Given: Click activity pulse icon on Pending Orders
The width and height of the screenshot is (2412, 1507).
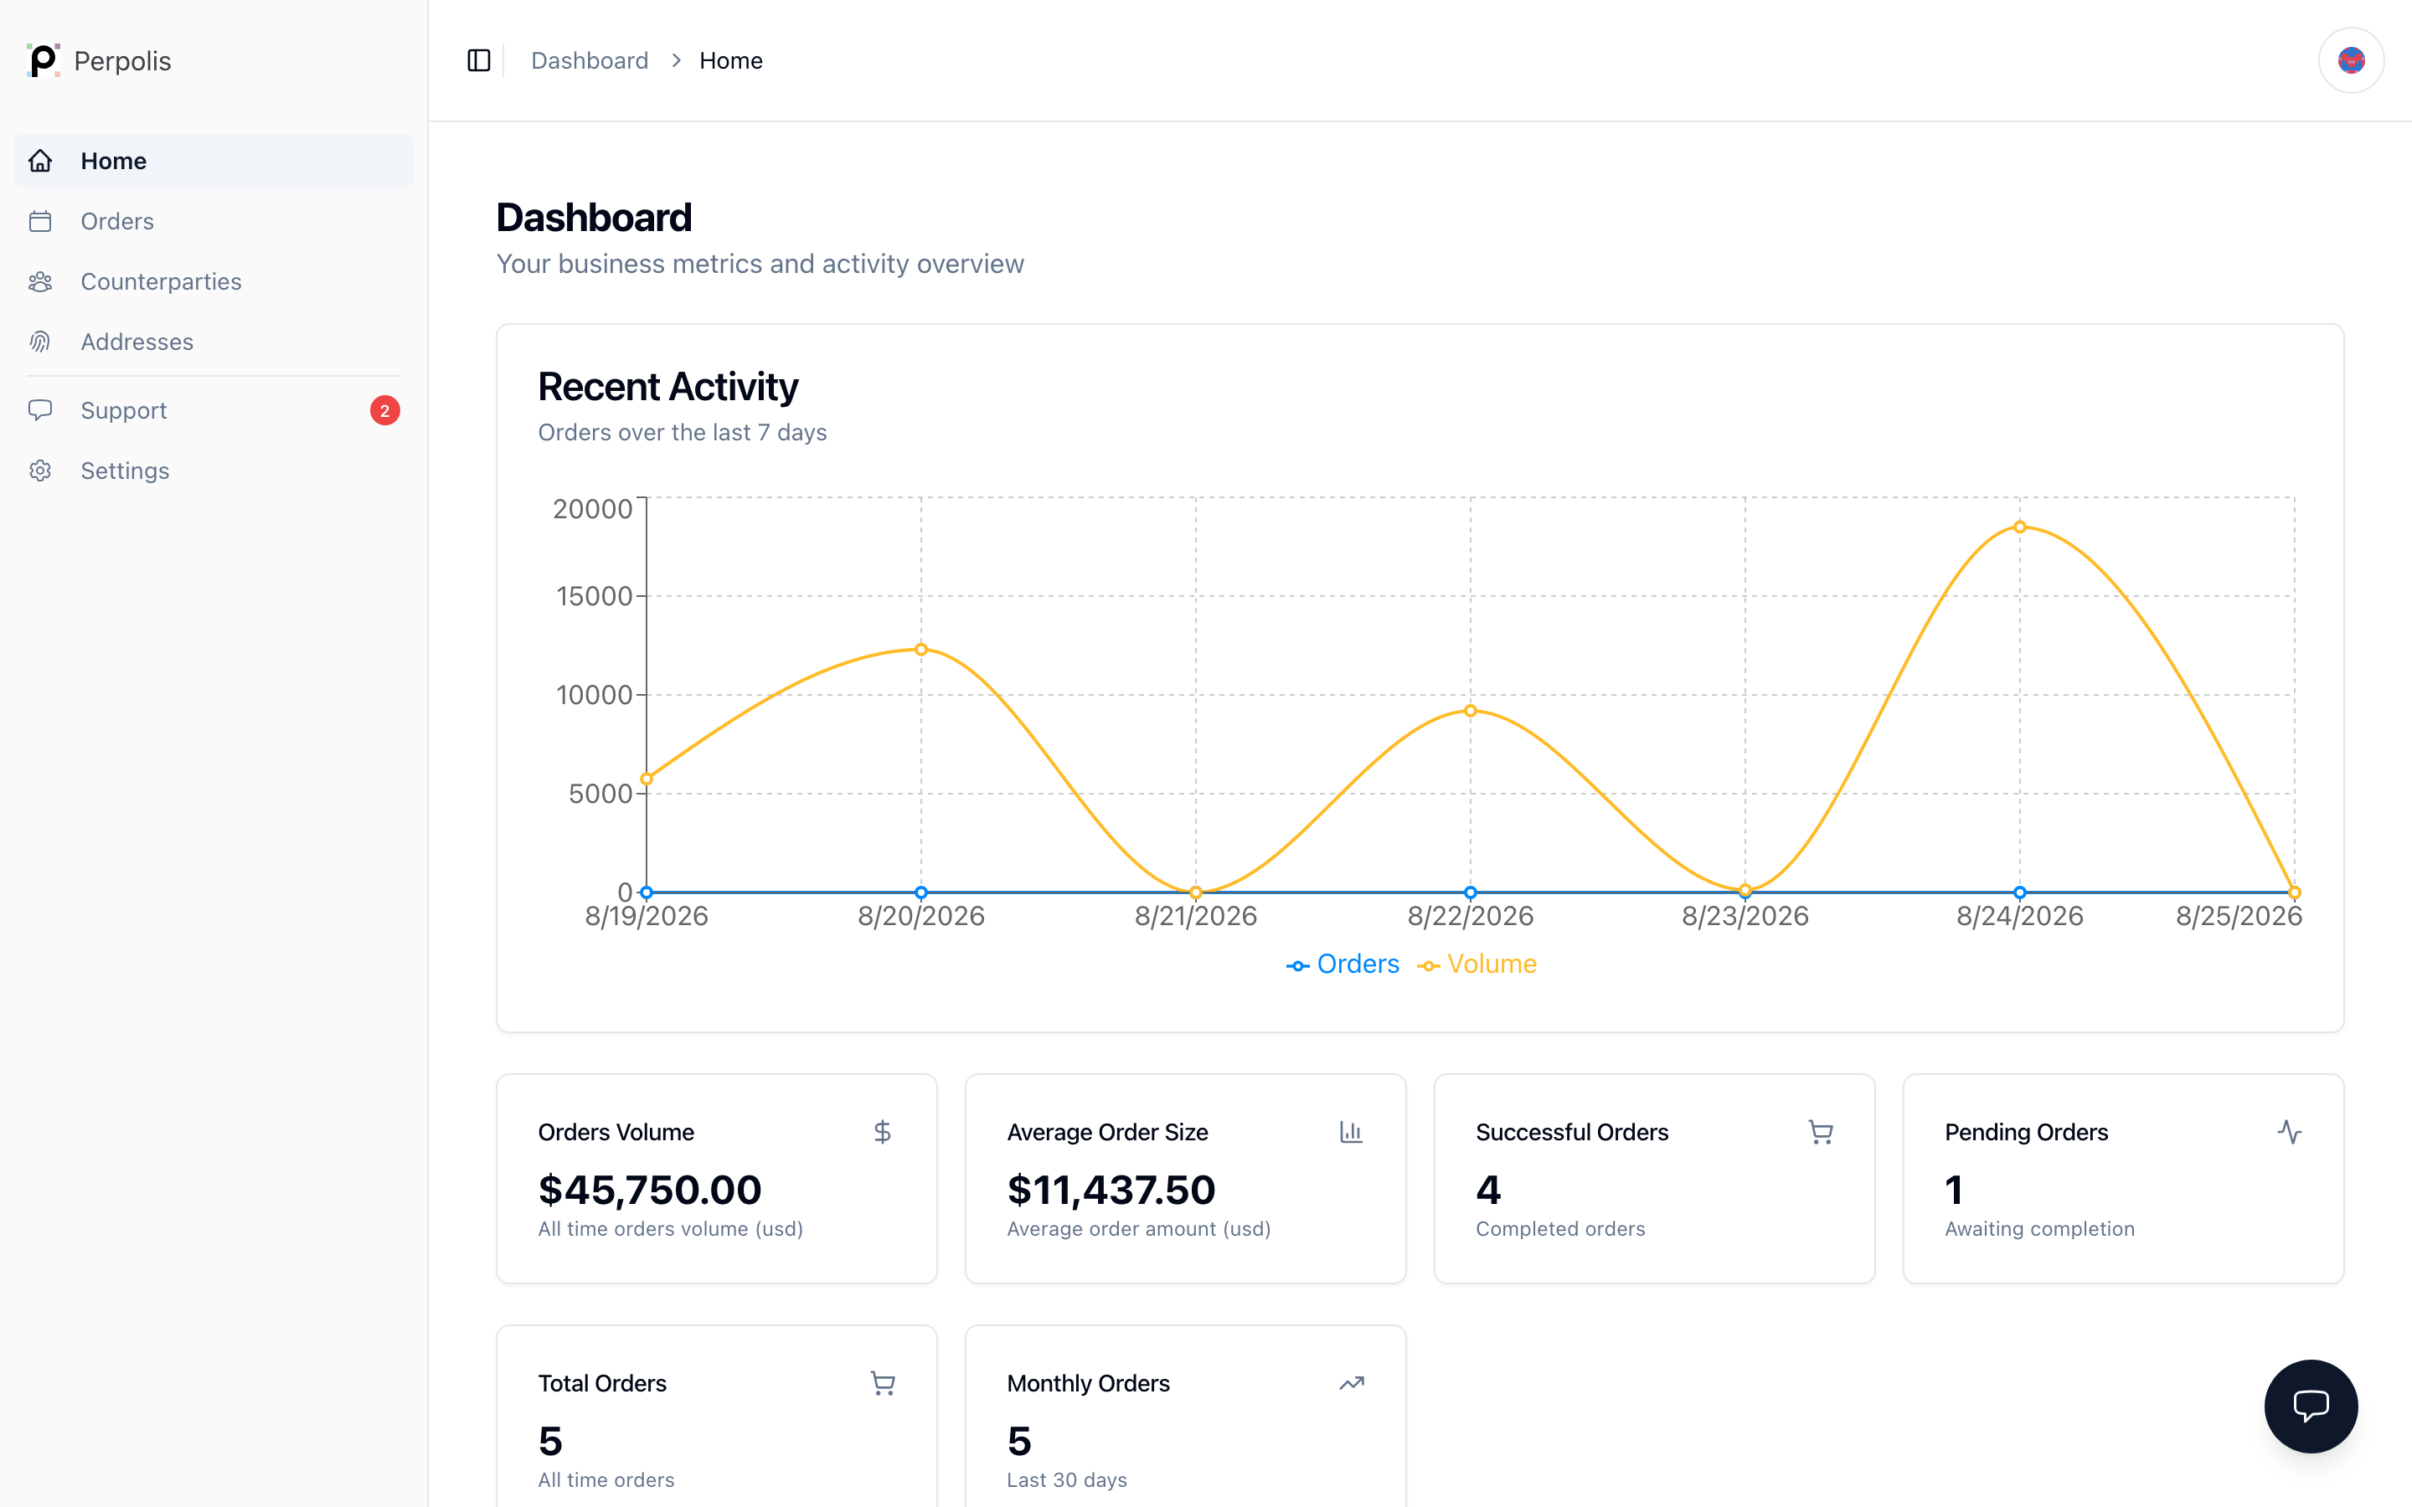Looking at the screenshot, I should pos(2290,1132).
